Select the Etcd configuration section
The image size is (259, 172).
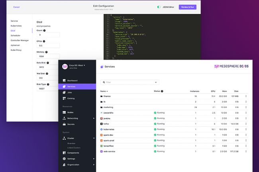click(x=13, y=31)
